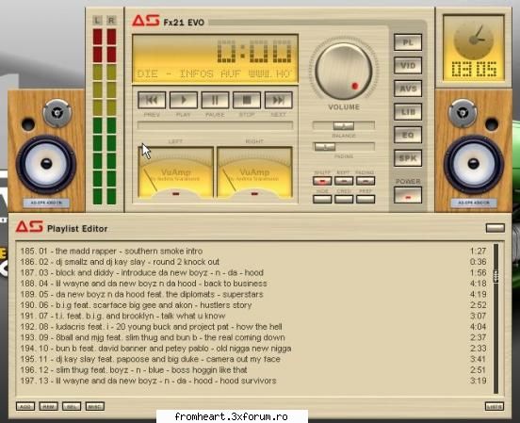This screenshot has width=520, height=423.
Task: Click the left speaker tweeter
Action: click(x=57, y=113)
